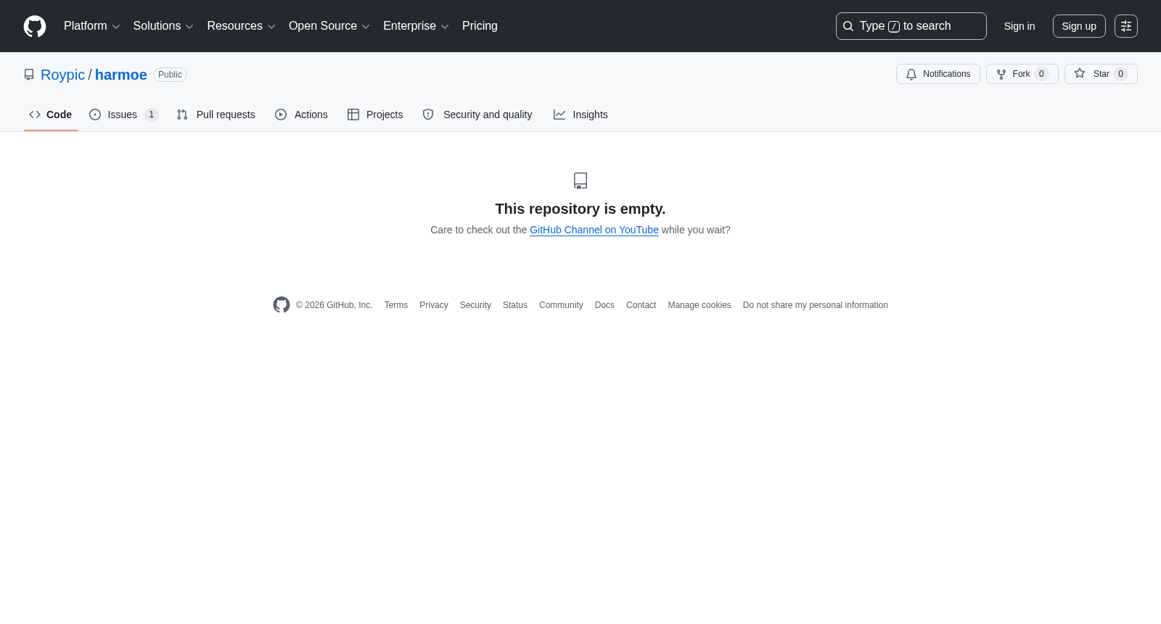Click the GitHub logo in header
1161x624 pixels.
click(x=35, y=26)
